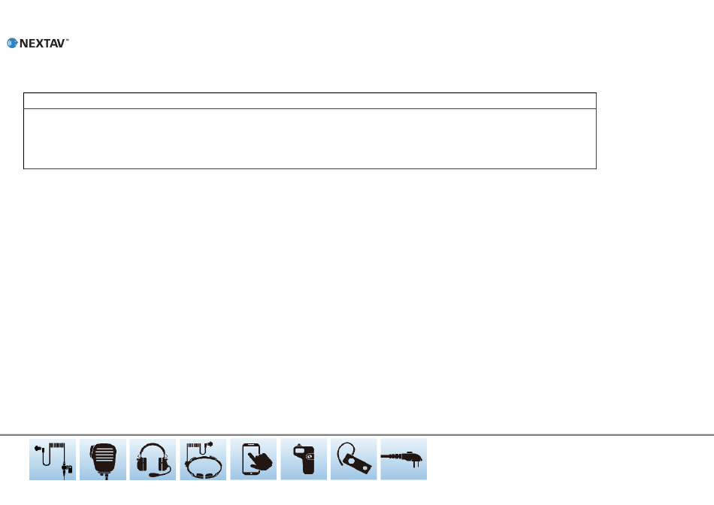Choose the throat microphone neckband icon
Image resolution: width=714 pixels, height=505 pixels.
(203, 459)
